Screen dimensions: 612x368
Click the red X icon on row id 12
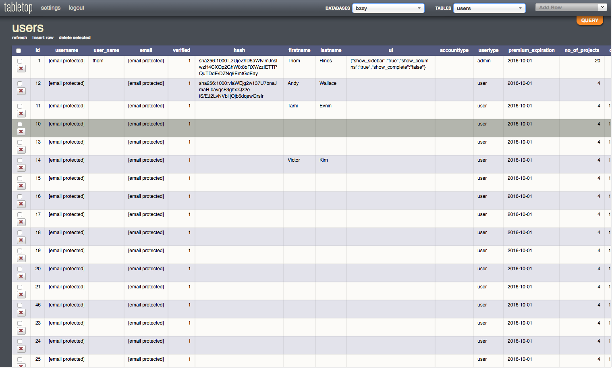[21, 91]
